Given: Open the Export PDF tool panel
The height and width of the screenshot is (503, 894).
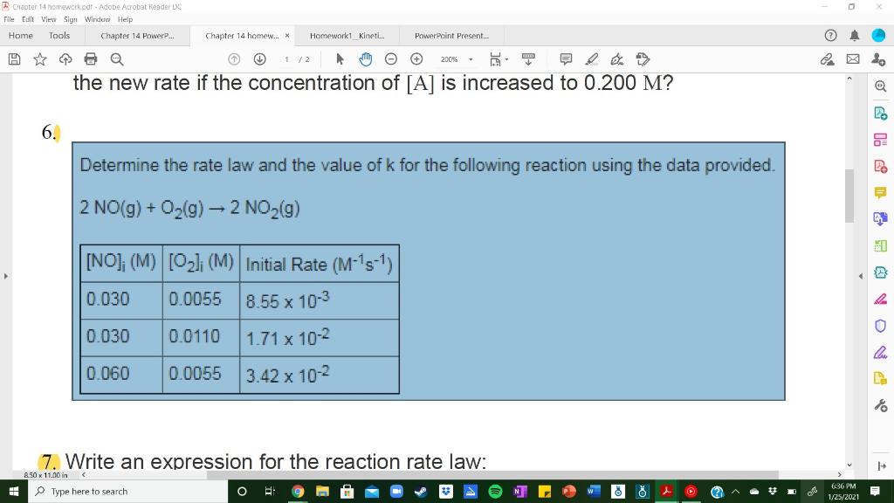Looking at the screenshot, I should click(881, 218).
